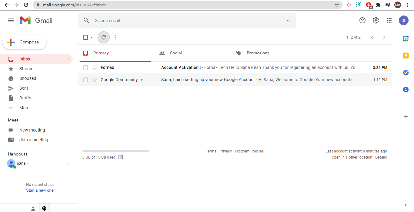
Task: Open the Terms link
Action: coord(211,151)
